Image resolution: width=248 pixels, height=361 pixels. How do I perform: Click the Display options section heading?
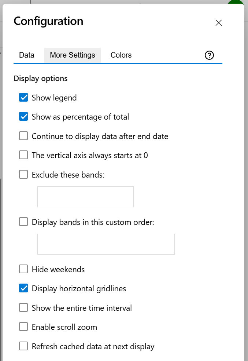[40, 78]
